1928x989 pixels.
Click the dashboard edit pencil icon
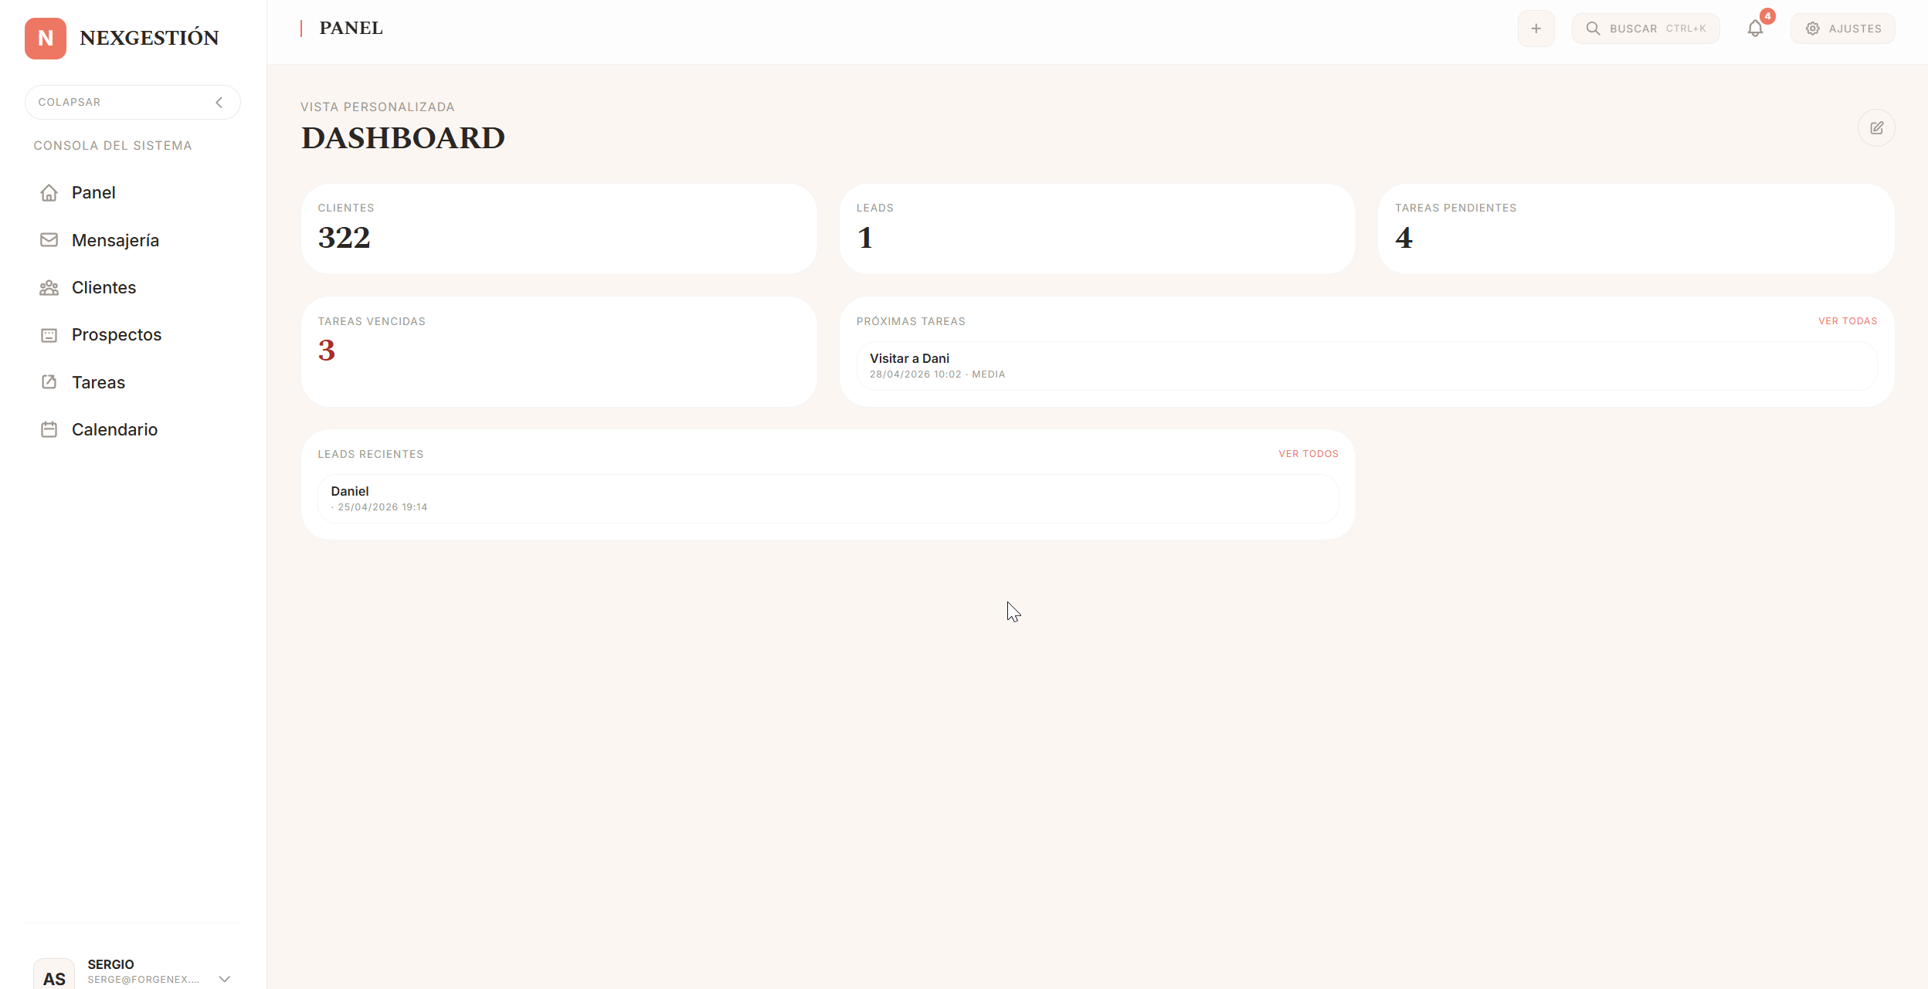(1876, 127)
